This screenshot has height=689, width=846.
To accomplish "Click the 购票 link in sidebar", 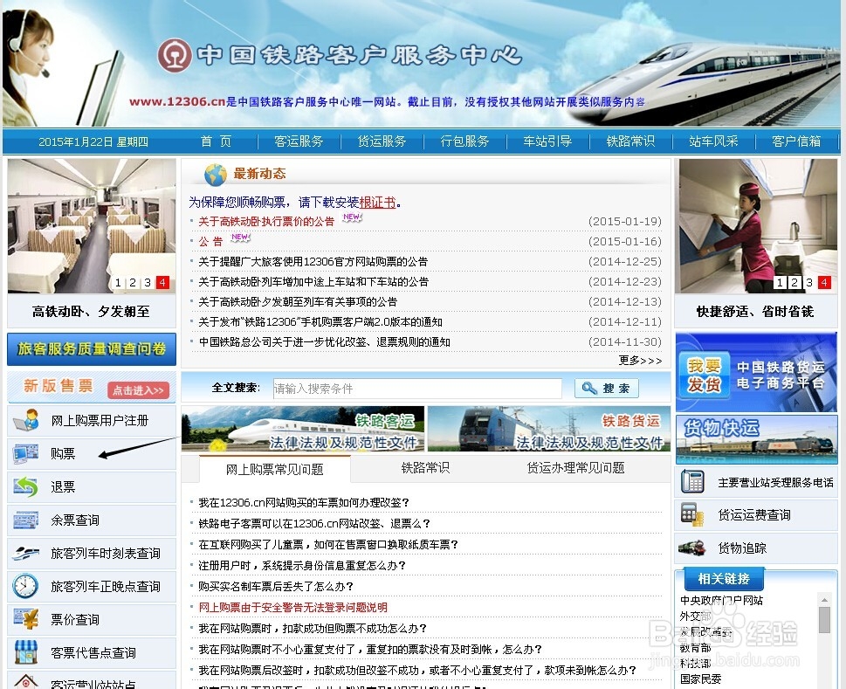I will coord(63,454).
